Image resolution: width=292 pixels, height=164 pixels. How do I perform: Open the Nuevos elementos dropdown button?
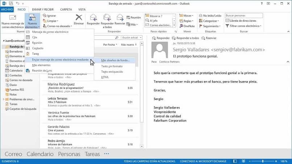point(32,21)
